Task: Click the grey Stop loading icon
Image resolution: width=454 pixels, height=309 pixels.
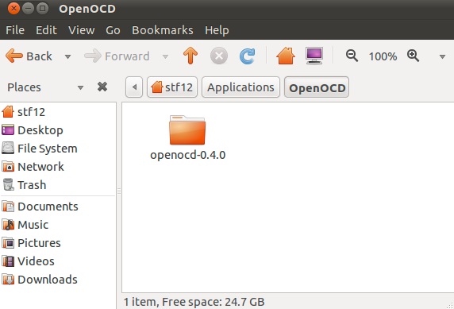Action: pyautogui.click(x=218, y=56)
